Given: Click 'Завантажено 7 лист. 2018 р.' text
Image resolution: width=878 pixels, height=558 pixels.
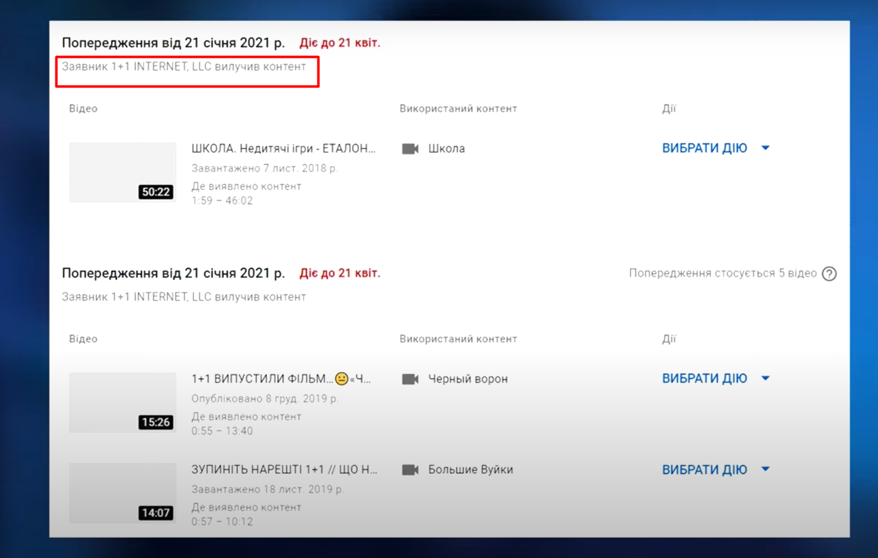Looking at the screenshot, I should click(265, 168).
